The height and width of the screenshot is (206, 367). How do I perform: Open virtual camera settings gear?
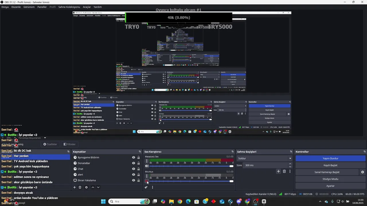click(x=362, y=172)
